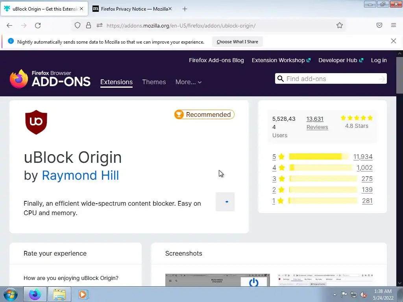
Task: Reload the page with the refresh icon
Action: click(x=38, y=26)
